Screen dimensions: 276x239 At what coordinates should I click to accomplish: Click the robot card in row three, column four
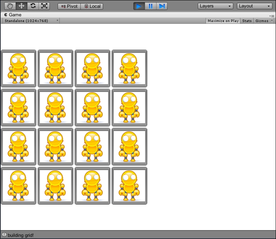click(129, 147)
